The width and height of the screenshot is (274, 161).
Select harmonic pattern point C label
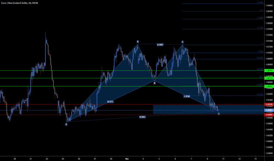183,42
